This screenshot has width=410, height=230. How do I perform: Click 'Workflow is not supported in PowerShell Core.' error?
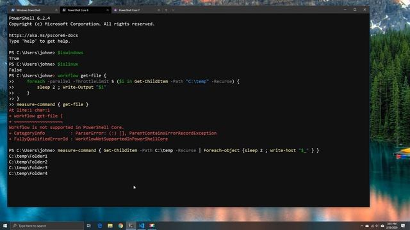click(x=66, y=127)
